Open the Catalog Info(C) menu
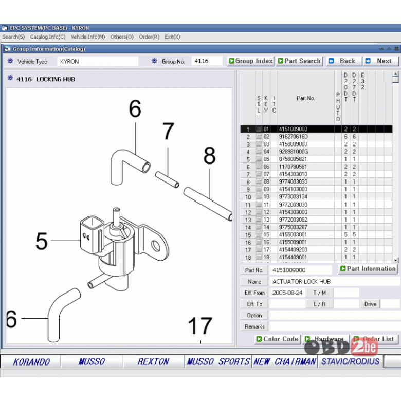Viewport: 401px width, 401px height. (x=48, y=37)
